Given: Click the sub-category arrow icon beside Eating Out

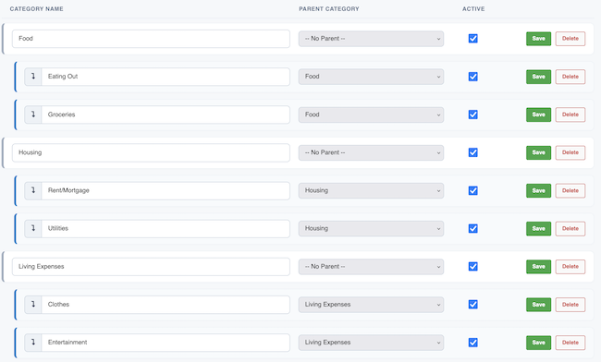Looking at the screenshot, I should pos(33,77).
